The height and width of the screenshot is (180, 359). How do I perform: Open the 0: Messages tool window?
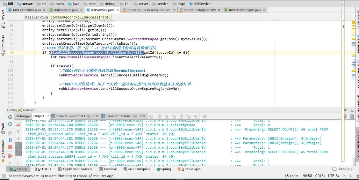point(189,169)
